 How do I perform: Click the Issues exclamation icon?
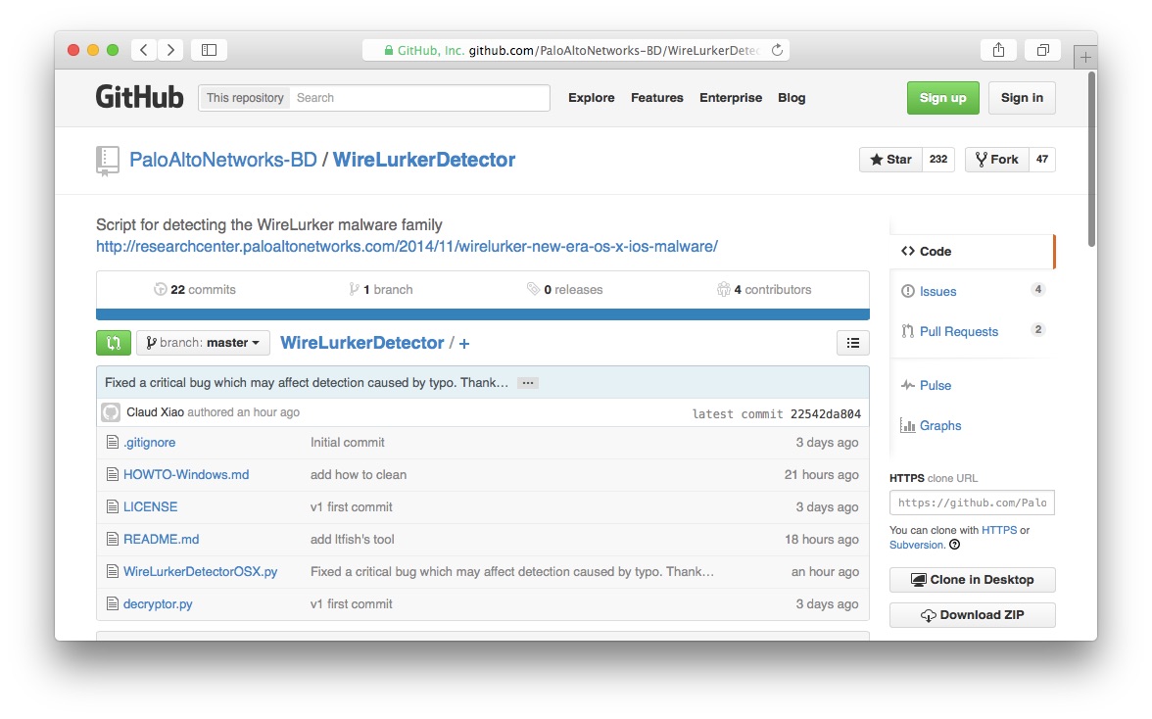point(908,291)
